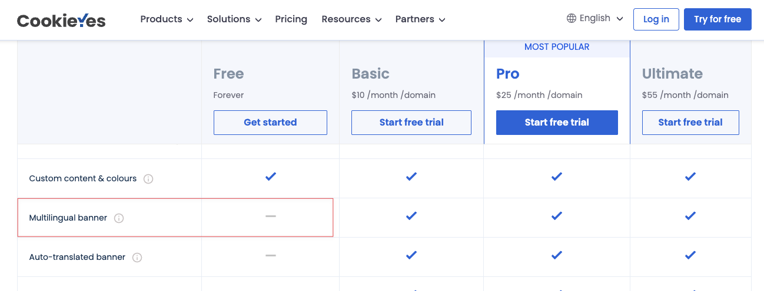
Task: Click Pro plan checkmark for Auto-translated banner
Action: coord(557,255)
